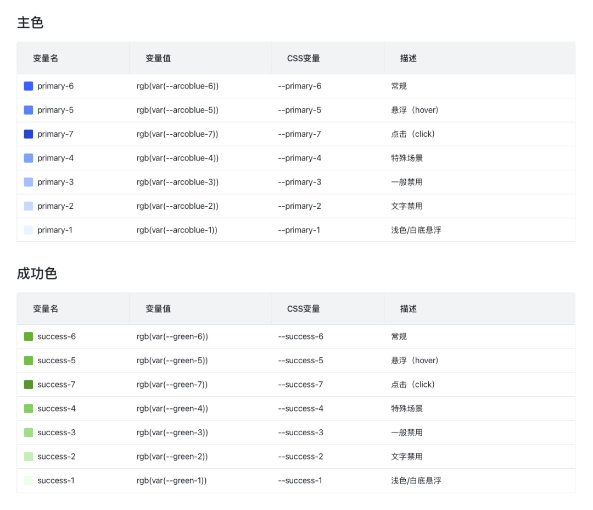Select the success-6 green color swatch
Viewport: 593px width, 510px height.
(29, 336)
